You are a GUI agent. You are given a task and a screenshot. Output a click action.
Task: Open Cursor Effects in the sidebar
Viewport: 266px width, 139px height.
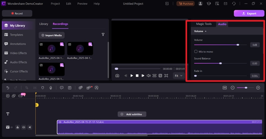[19, 71]
